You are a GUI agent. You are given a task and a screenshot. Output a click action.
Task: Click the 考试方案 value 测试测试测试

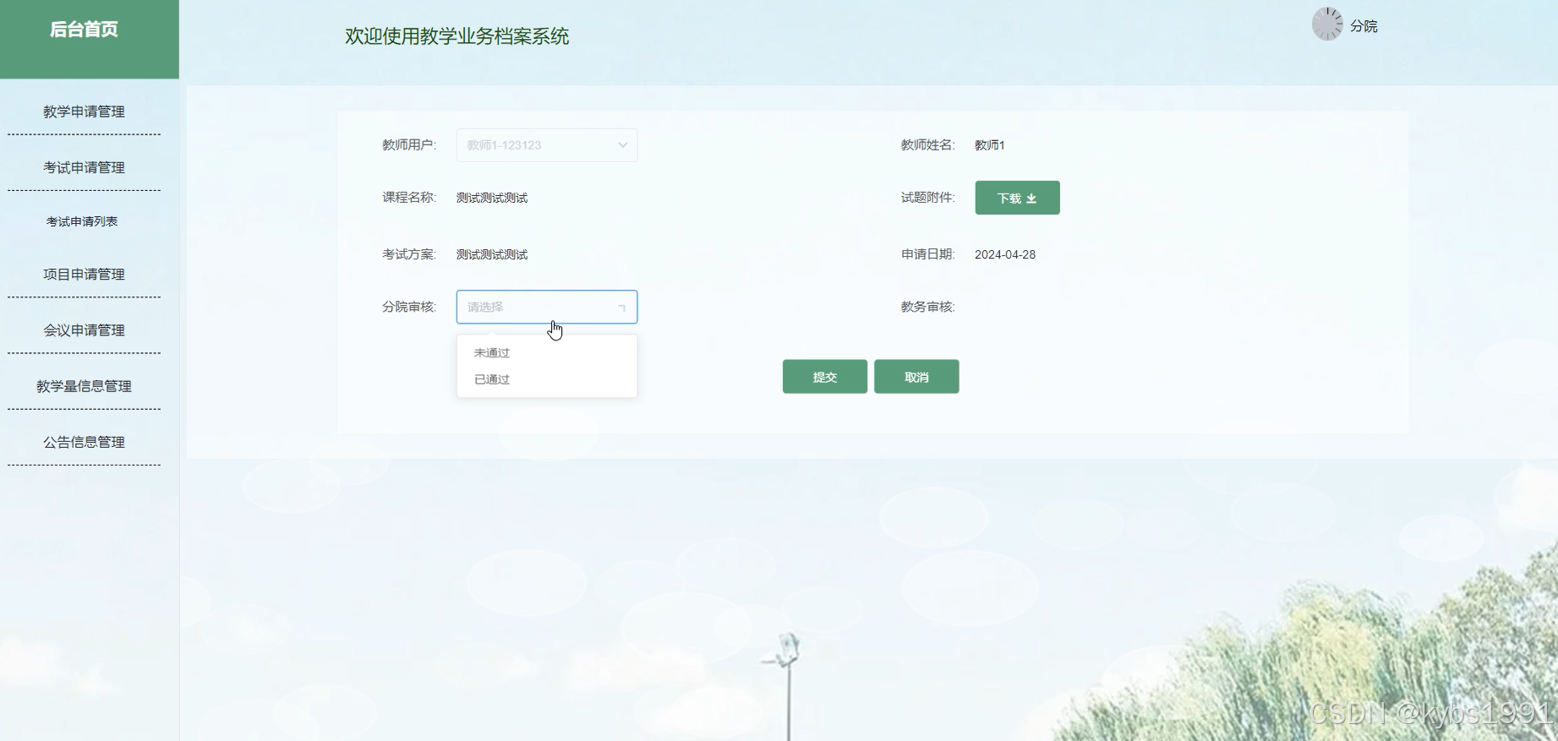492,254
